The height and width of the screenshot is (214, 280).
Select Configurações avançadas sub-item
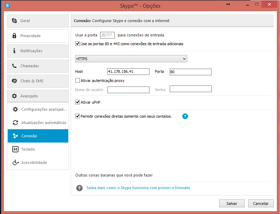(38, 109)
